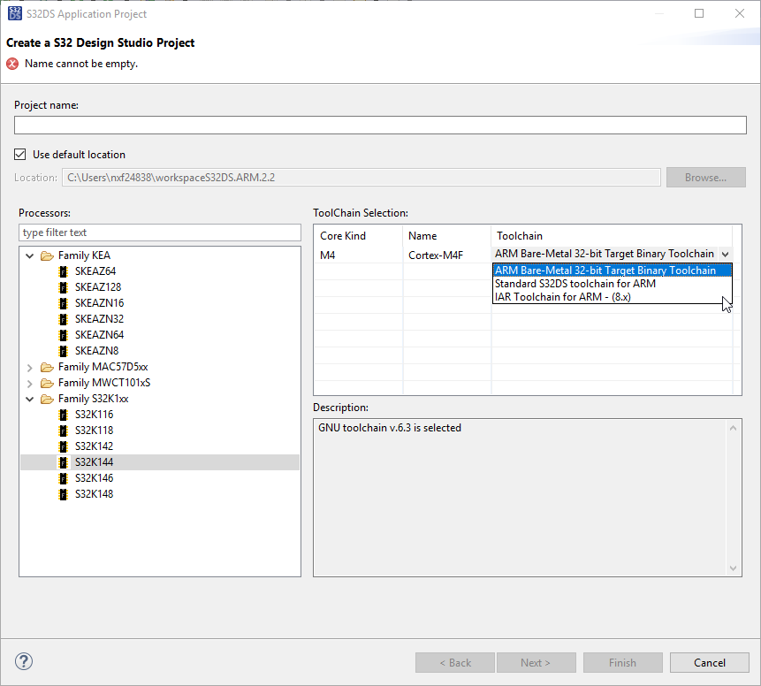Click the Location path field
The height and width of the screenshot is (686, 761).
(x=361, y=177)
